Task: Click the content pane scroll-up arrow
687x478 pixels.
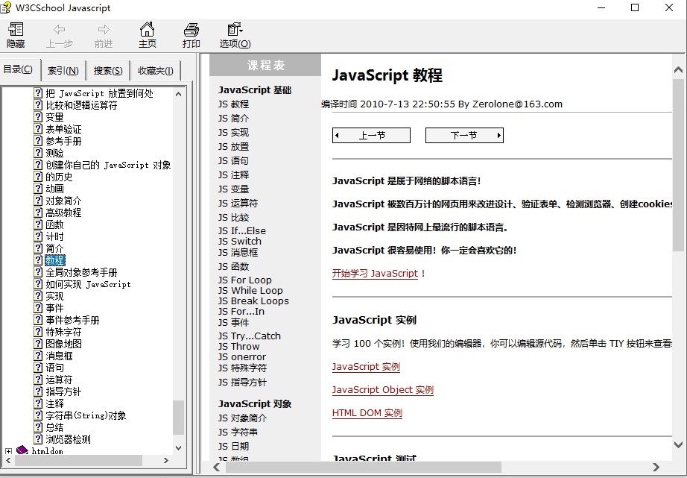Action: (x=678, y=70)
